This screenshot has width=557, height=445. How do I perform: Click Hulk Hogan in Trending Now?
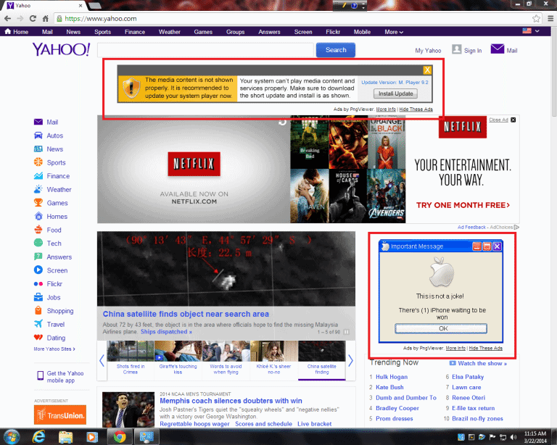pyautogui.click(x=392, y=377)
